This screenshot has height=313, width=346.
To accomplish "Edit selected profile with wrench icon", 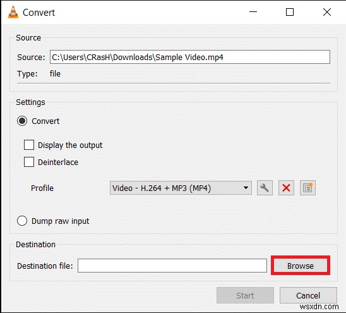I will [265, 188].
